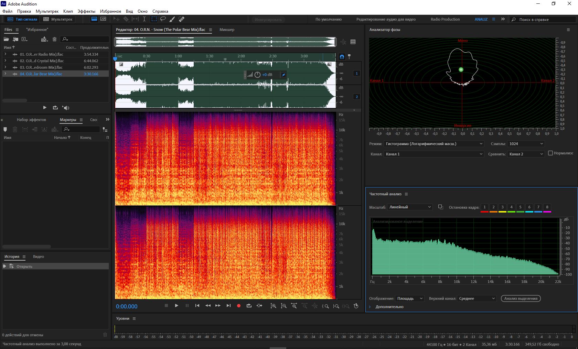Zoom in on amplitude icon
Screen dimensions: 578x349
(x=273, y=306)
